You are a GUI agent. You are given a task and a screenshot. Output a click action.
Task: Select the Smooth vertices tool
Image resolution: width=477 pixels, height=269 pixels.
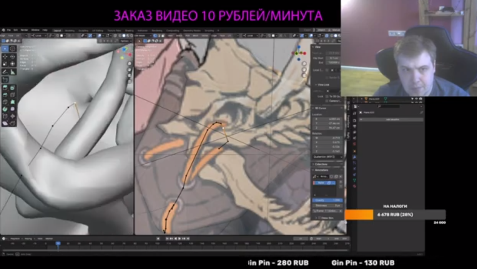[x=12, y=109]
